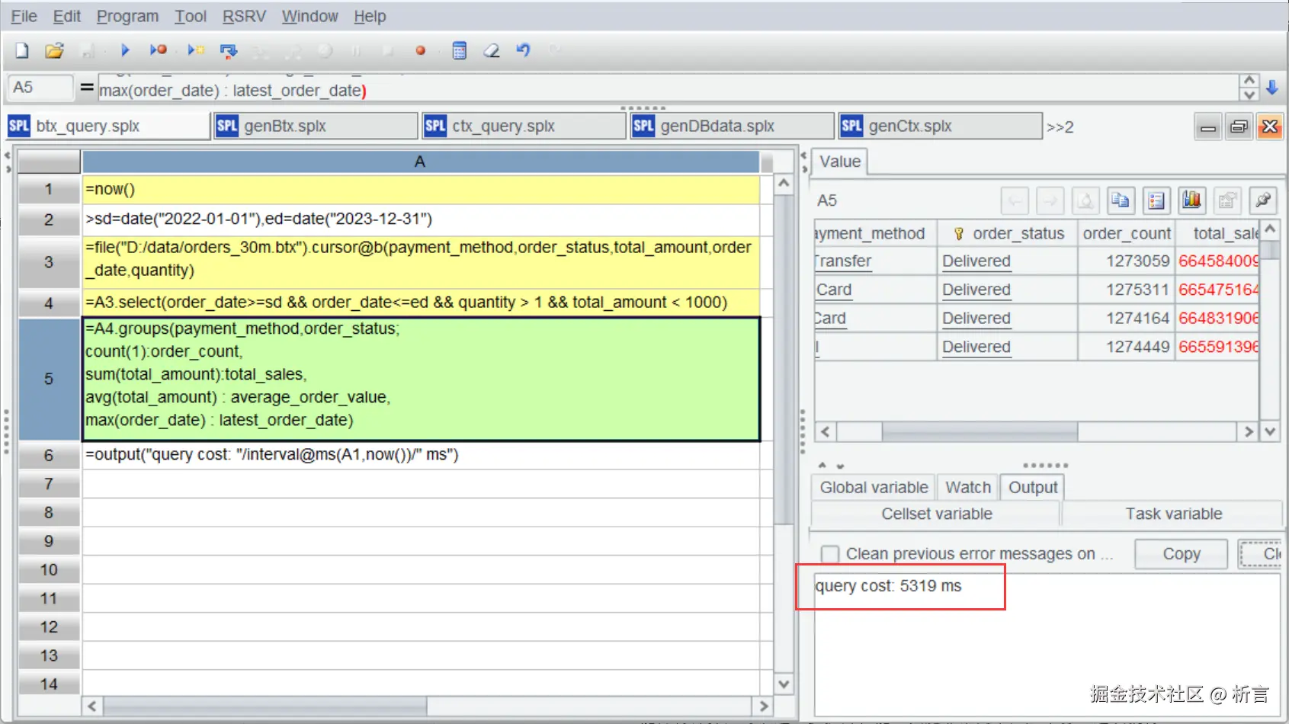Screen dimensions: 1289x724
Task: Expand hidden tabs via >>2 indicator
Action: [x=1060, y=127]
